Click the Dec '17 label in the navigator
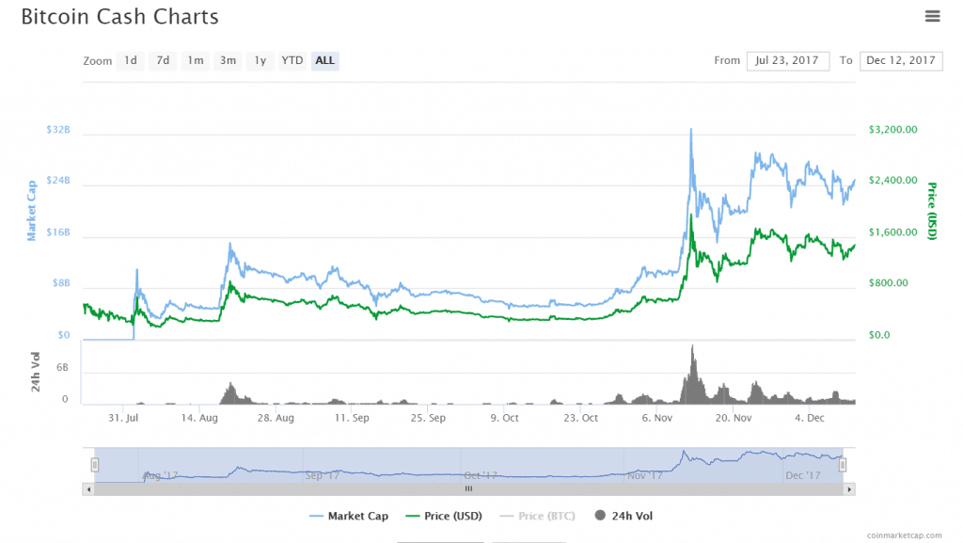This screenshot has height=543, width=963. point(803,475)
